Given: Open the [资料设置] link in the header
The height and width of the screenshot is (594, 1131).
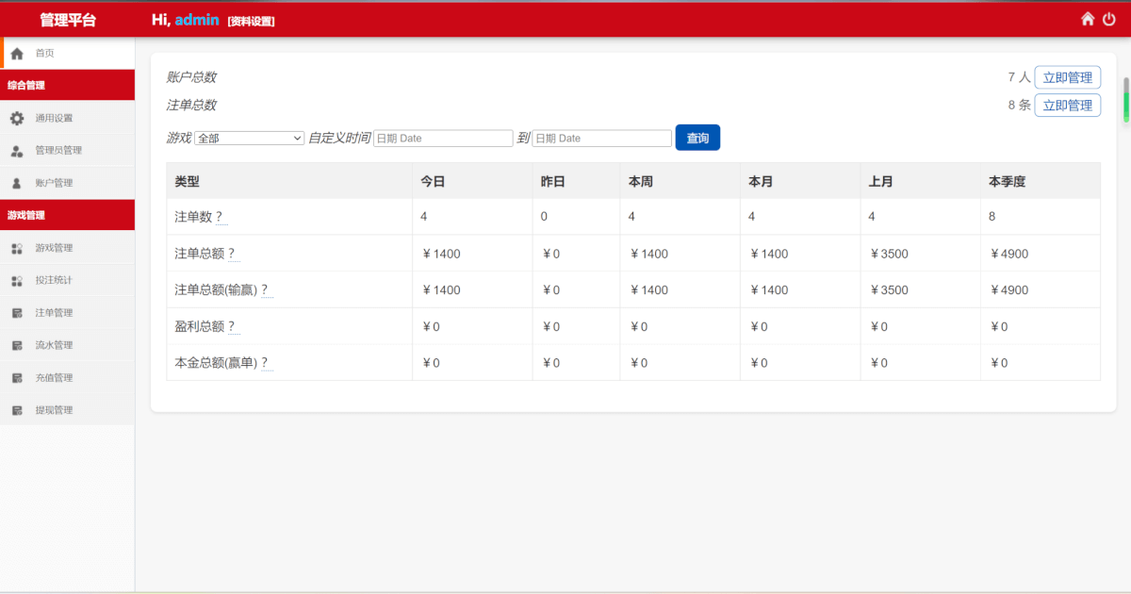Looking at the screenshot, I should pyautogui.click(x=251, y=21).
